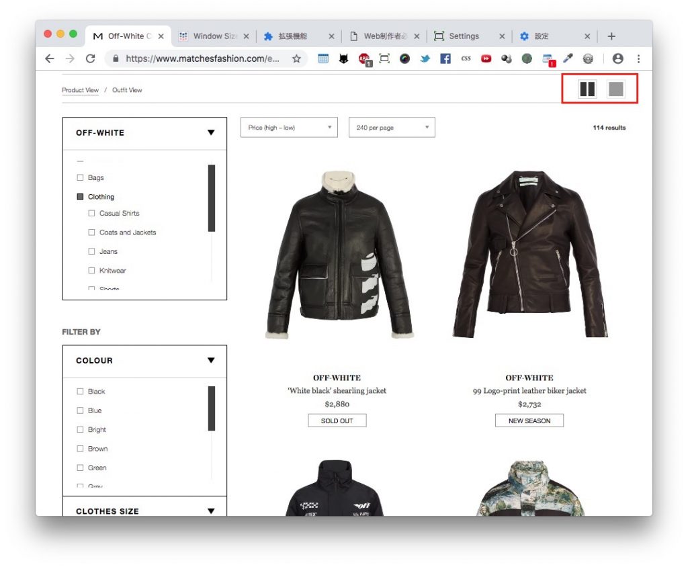Reload the current page

coord(91,58)
